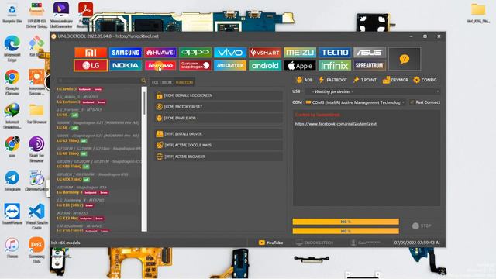Run [COM] ENABLE ADB
This screenshot has width=496, height=279.
219,118
